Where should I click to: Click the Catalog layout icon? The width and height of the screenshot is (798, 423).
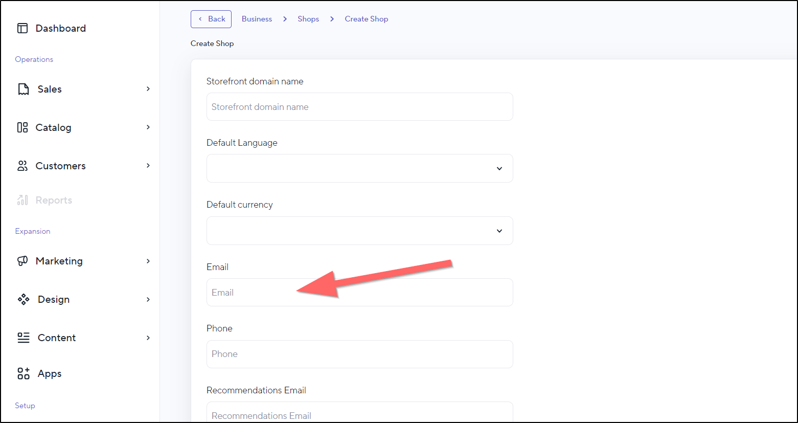(22, 127)
